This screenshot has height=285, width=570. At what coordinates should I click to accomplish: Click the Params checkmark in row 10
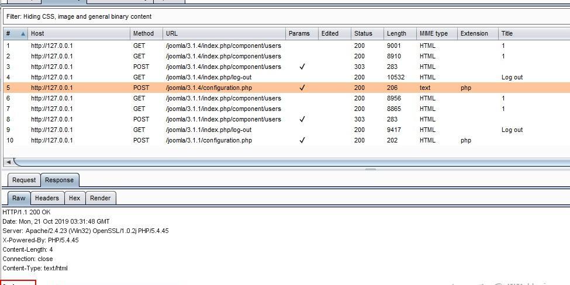(x=302, y=141)
